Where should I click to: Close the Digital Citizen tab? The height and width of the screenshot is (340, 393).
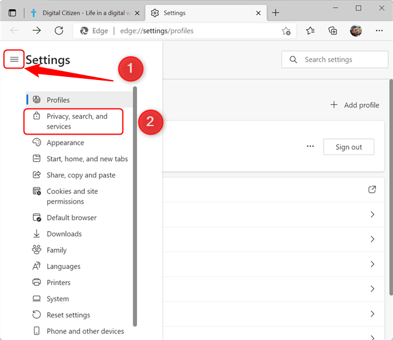pyautogui.click(x=137, y=13)
